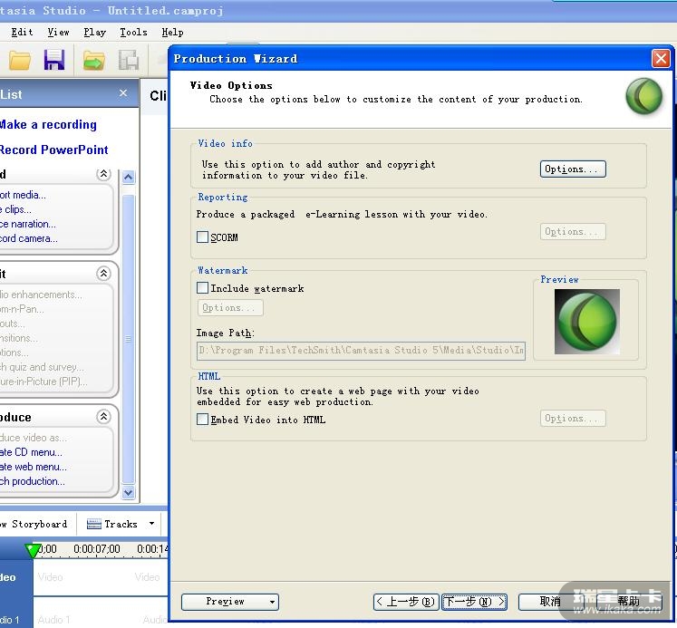Click the Image Path input field
Viewport: 677px width, 628px height.
(x=361, y=351)
